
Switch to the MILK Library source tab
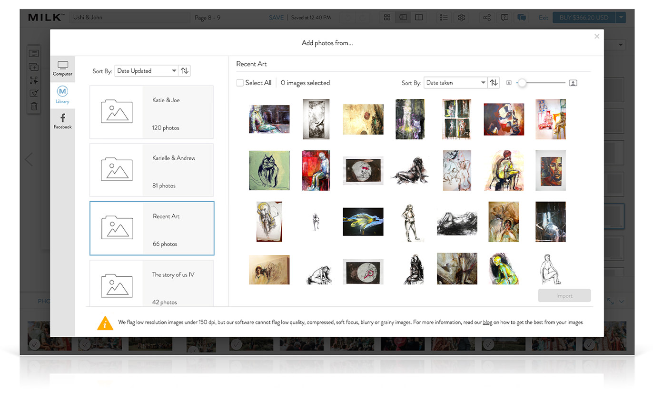coord(62,95)
